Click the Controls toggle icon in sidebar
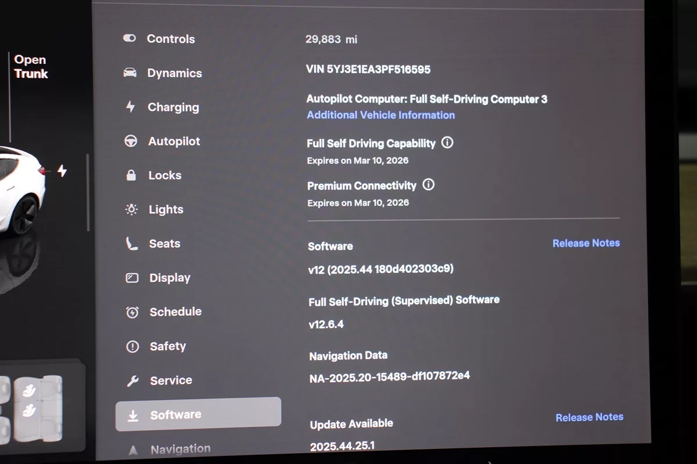Screen dimensions: 697x464 (x=129, y=38)
